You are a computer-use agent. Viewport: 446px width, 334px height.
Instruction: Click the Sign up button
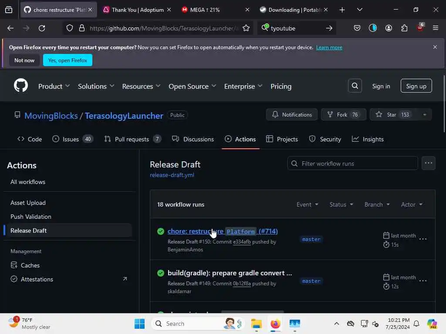416,86
